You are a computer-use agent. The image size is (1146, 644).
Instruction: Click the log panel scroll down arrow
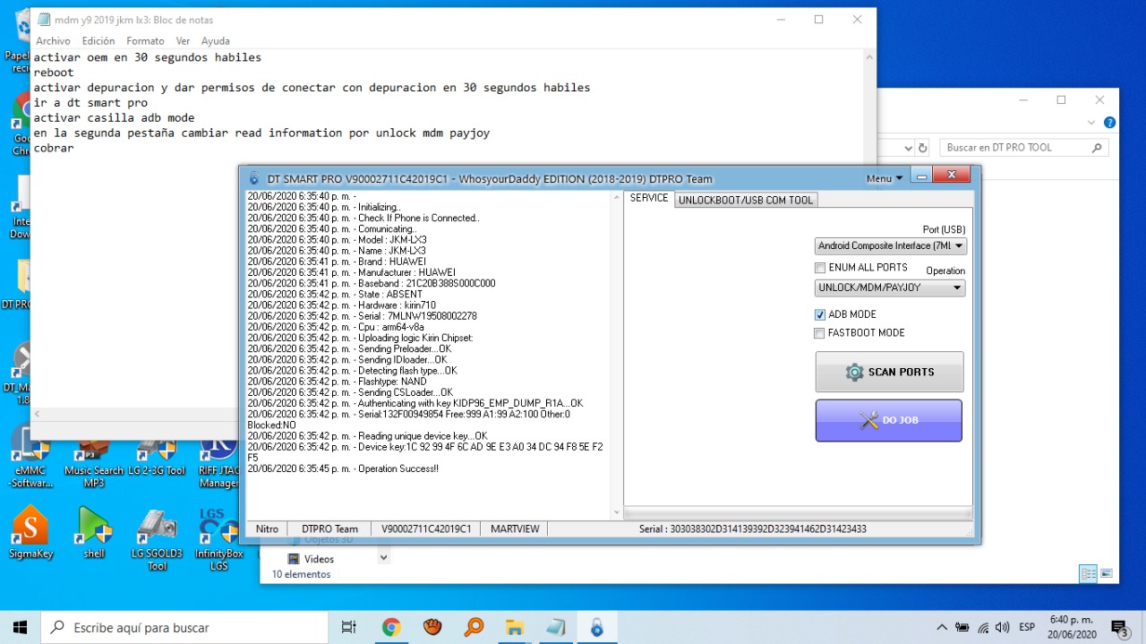tap(616, 512)
